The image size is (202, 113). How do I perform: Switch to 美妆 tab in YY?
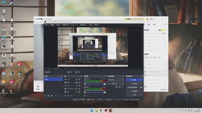point(154,24)
